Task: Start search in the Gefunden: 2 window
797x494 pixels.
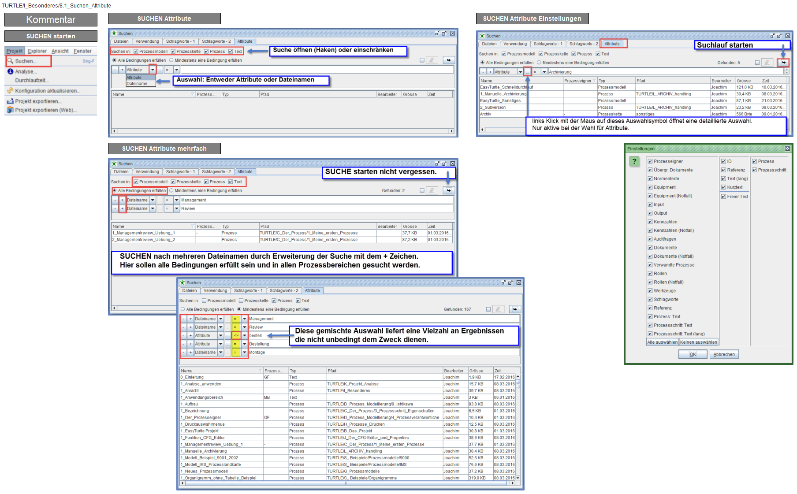Action: (449, 190)
